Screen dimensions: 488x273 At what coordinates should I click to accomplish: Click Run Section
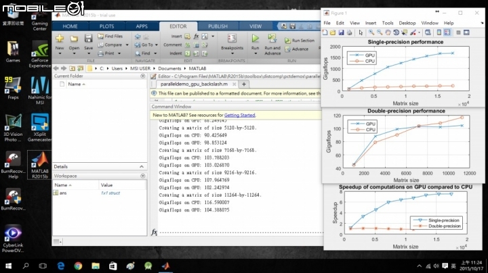click(x=300, y=41)
